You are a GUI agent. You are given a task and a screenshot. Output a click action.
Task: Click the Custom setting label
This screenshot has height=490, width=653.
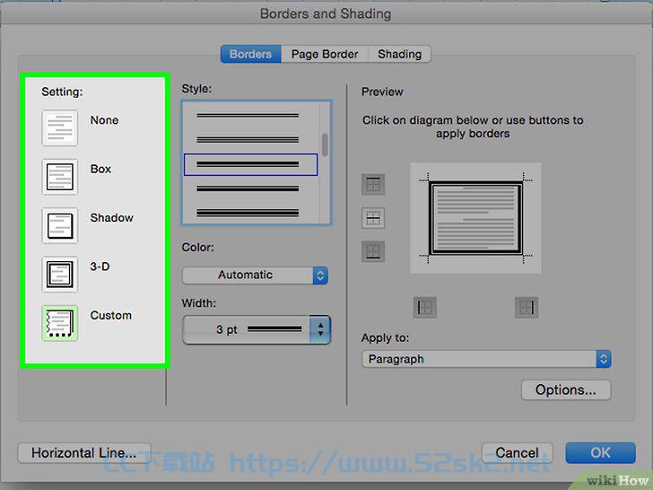[x=111, y=315]
